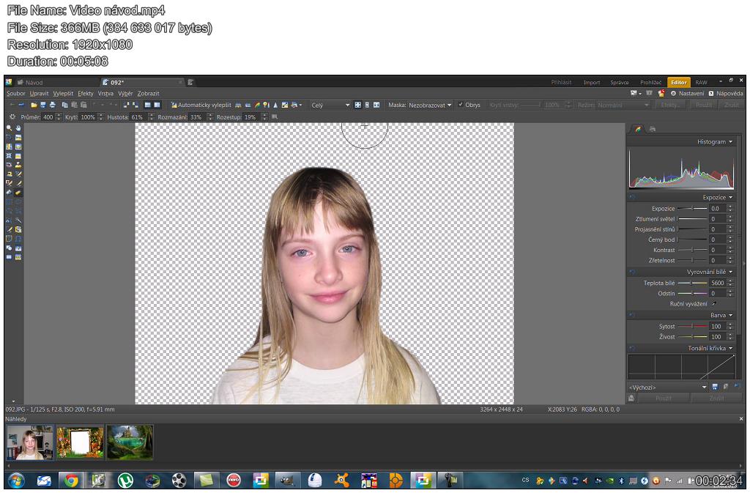Open Google Chrome from the taskbar

71,481
